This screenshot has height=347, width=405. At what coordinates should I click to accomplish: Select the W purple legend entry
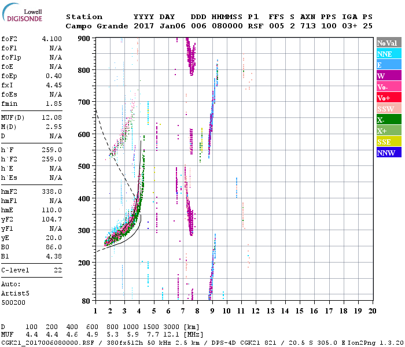click(x=388, y=76)
